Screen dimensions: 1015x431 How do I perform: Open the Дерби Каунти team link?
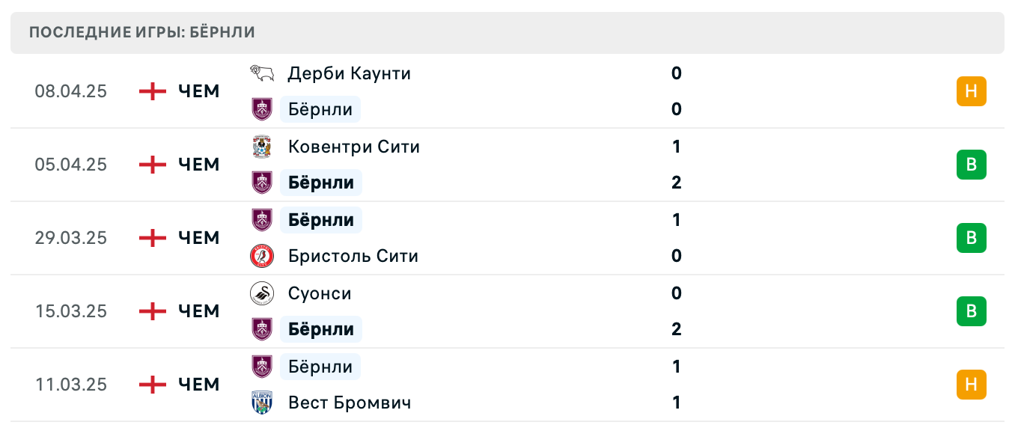[349, 73]
